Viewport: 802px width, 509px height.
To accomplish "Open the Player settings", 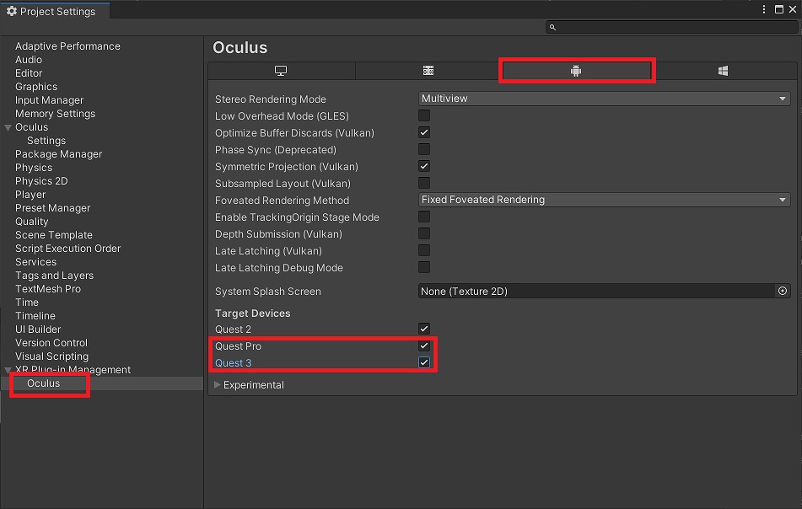I will click(30, 195).
